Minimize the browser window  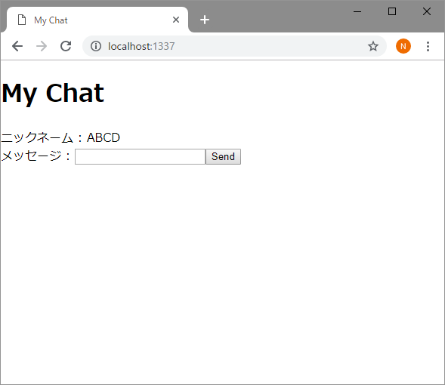[357, 11]
